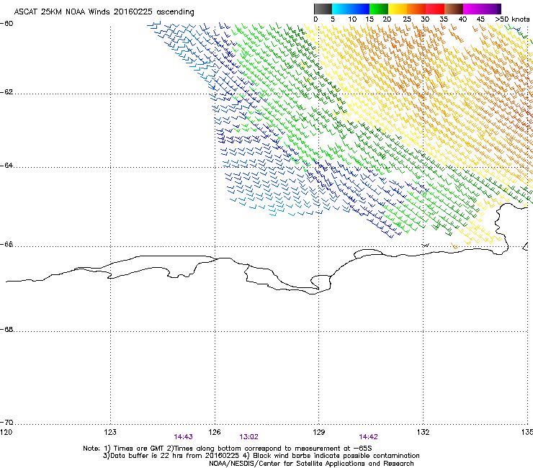
Task: Select the gray 0-5 knots legend swatch
Action: pos(323,9)
